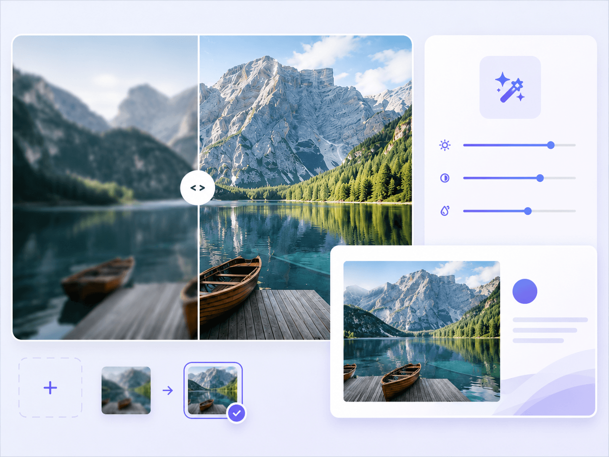Click the contrast slider handle

[x=540, y=178]
